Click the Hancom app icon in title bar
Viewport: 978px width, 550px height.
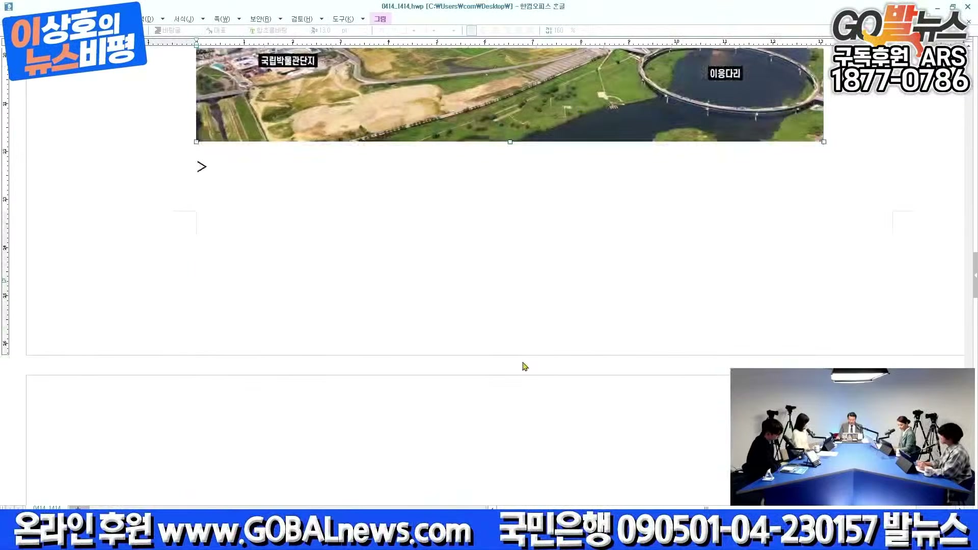[x=8, y=7]
